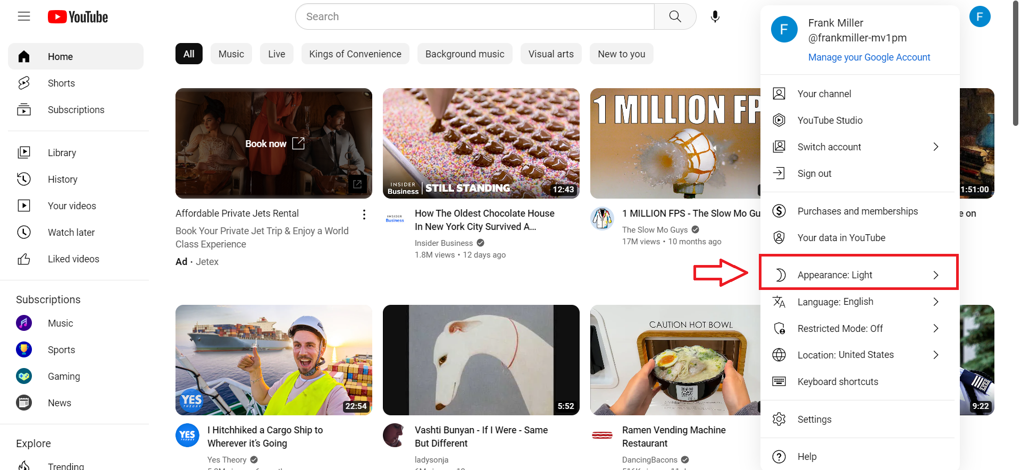Click the ladysonja channel name
This screenshot has height=470, width=1021.
pyautogui.click(x=431, y=459)
